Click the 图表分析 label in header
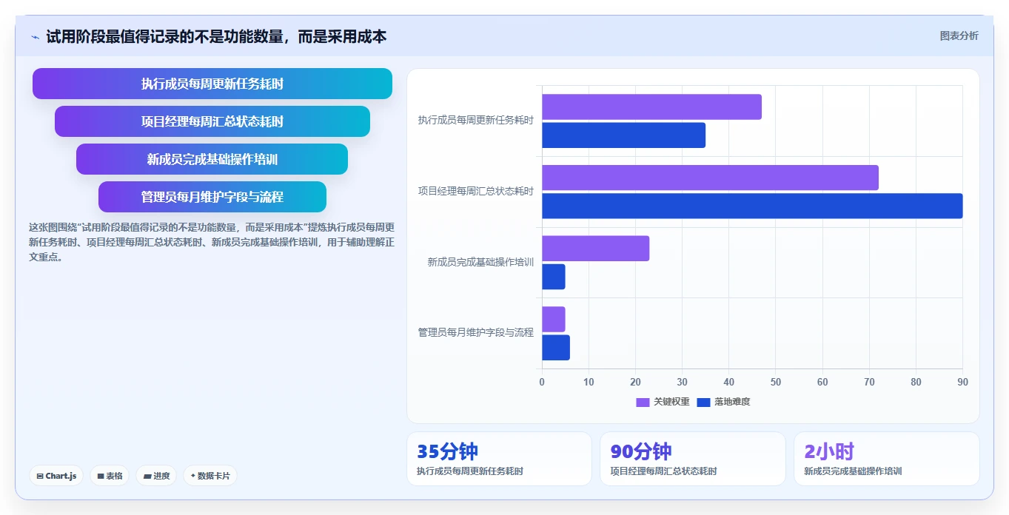This screenshot has width=1009, height=515. [959, 36]
